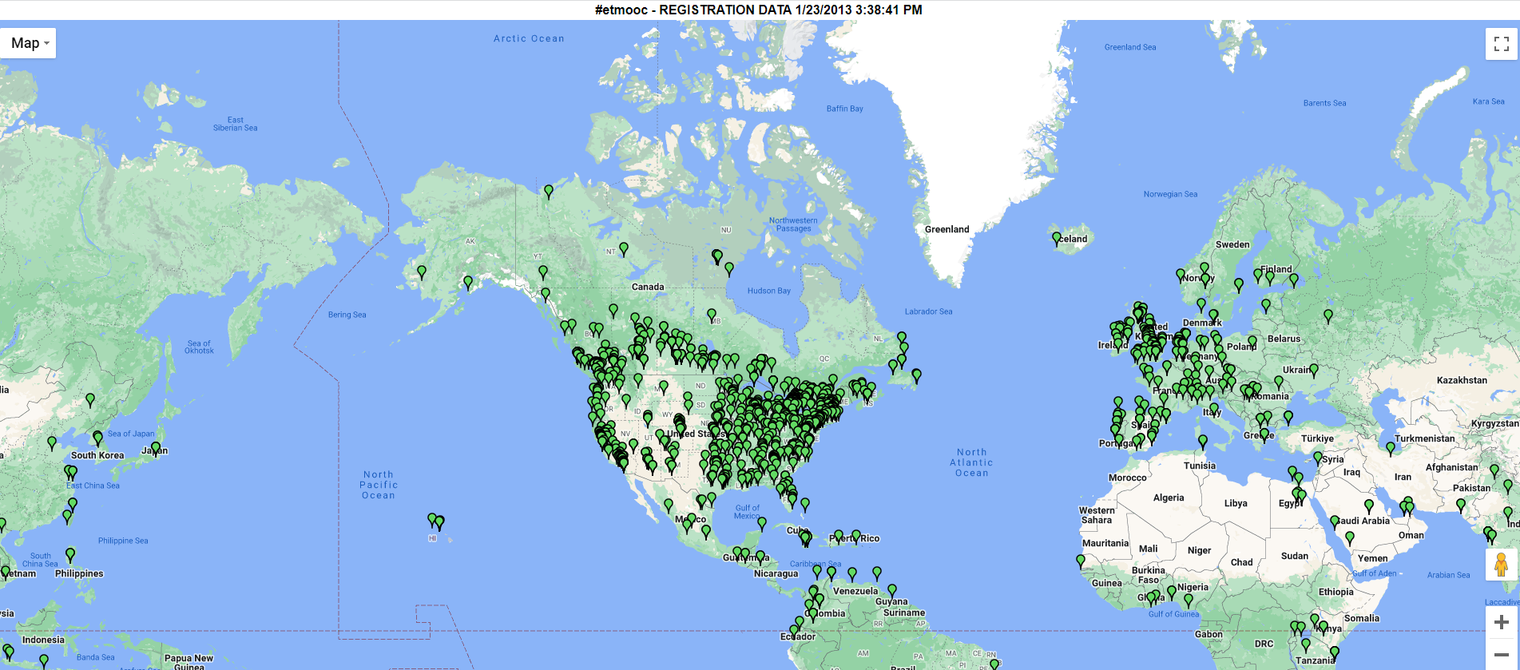Click the marker at Syria label
Screen dimensions: 1520x670
tap(1318, 458)
